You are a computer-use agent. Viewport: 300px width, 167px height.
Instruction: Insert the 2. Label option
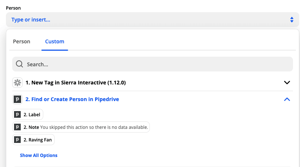click(x=32, y=115)
